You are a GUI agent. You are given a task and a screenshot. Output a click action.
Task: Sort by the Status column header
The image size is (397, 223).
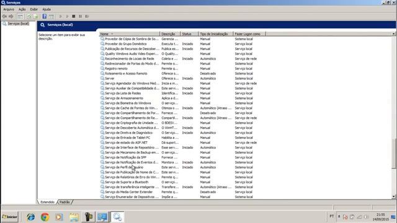point(189,34)
